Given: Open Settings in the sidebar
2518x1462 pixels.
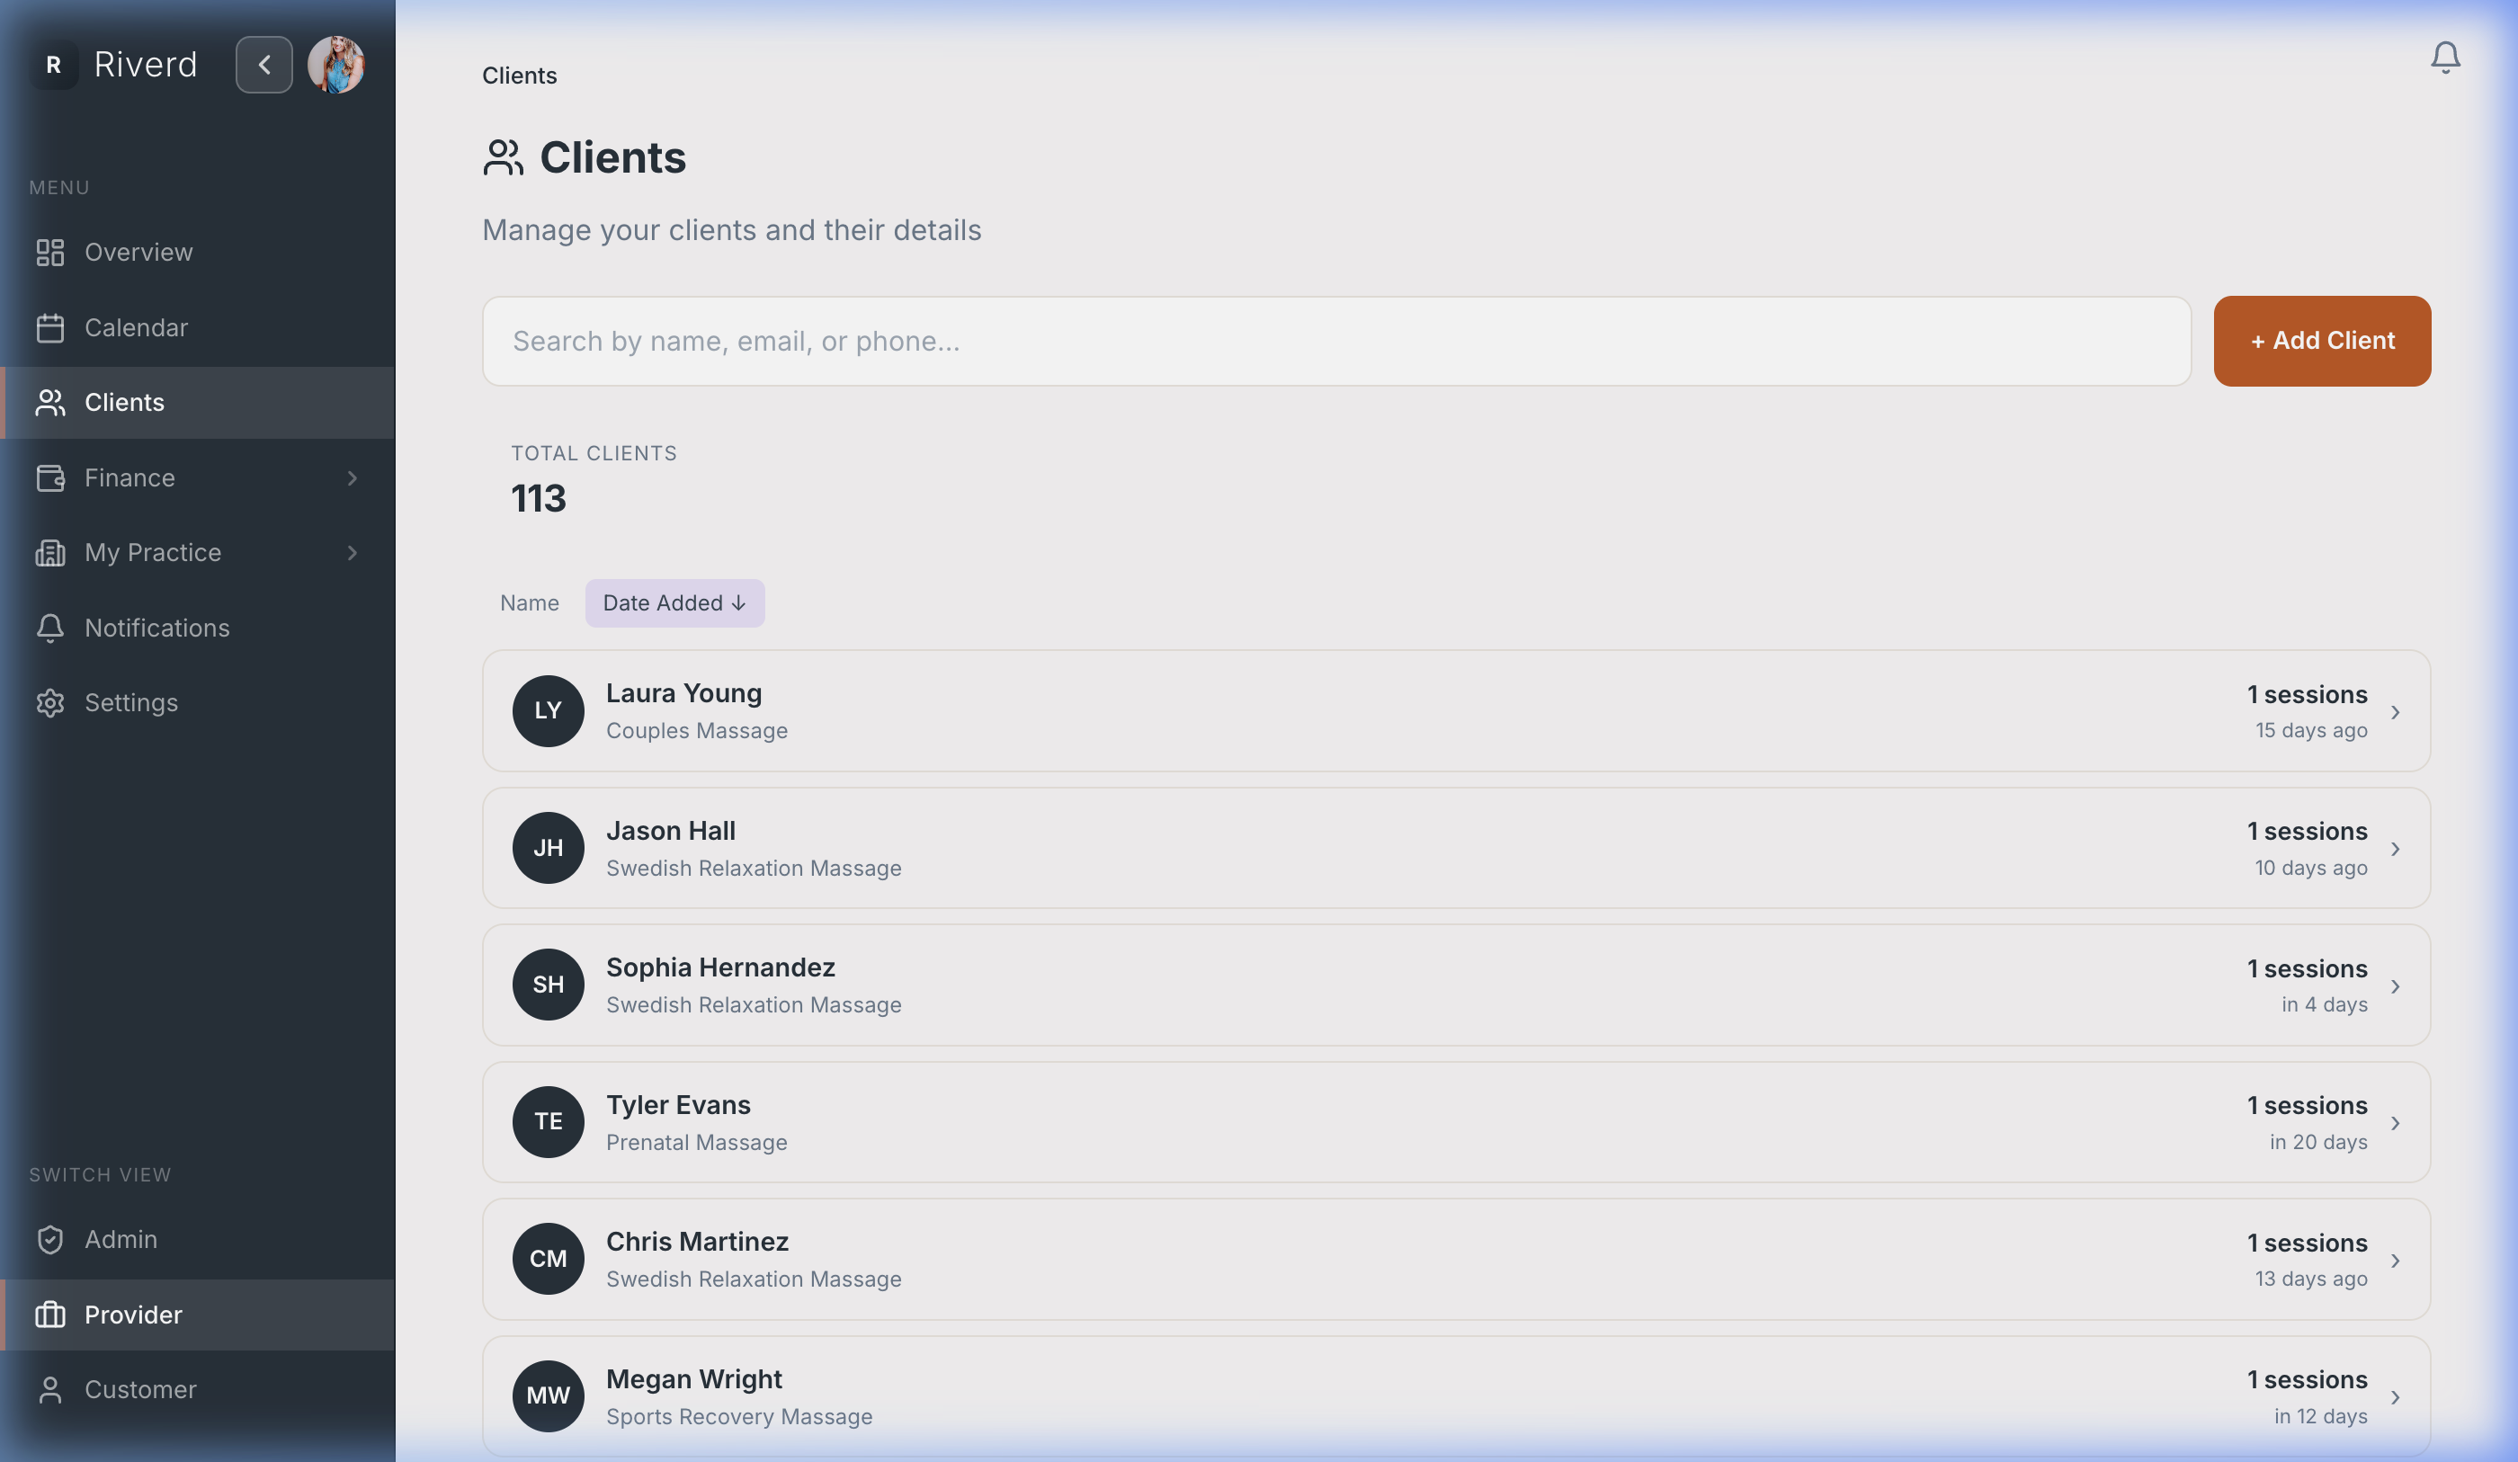Looking at the screenshot, I should click(131, 702).
